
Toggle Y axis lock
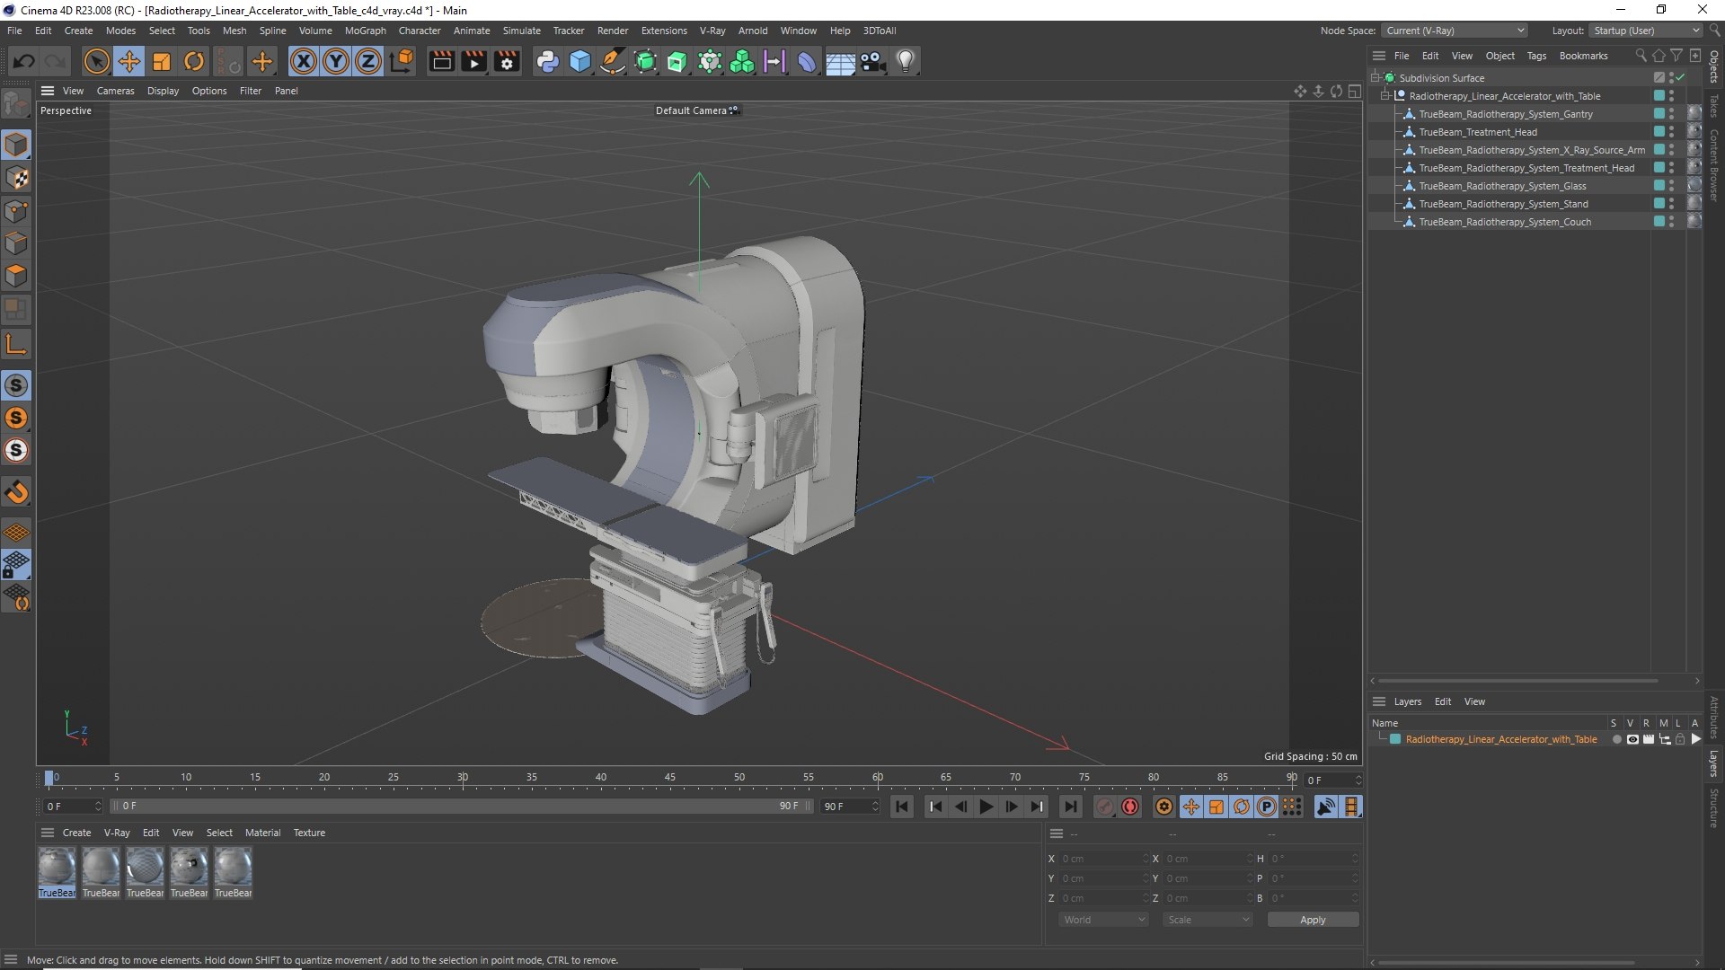pyautogui.click(x=336, y=61)
